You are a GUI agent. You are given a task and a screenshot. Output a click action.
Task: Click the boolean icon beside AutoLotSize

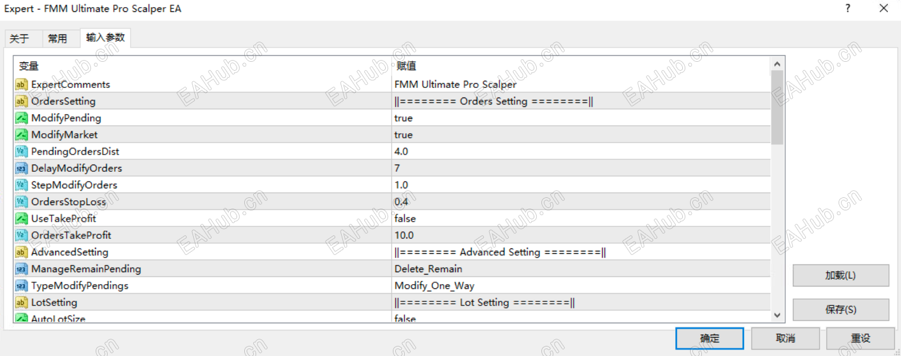click(22, 318)
